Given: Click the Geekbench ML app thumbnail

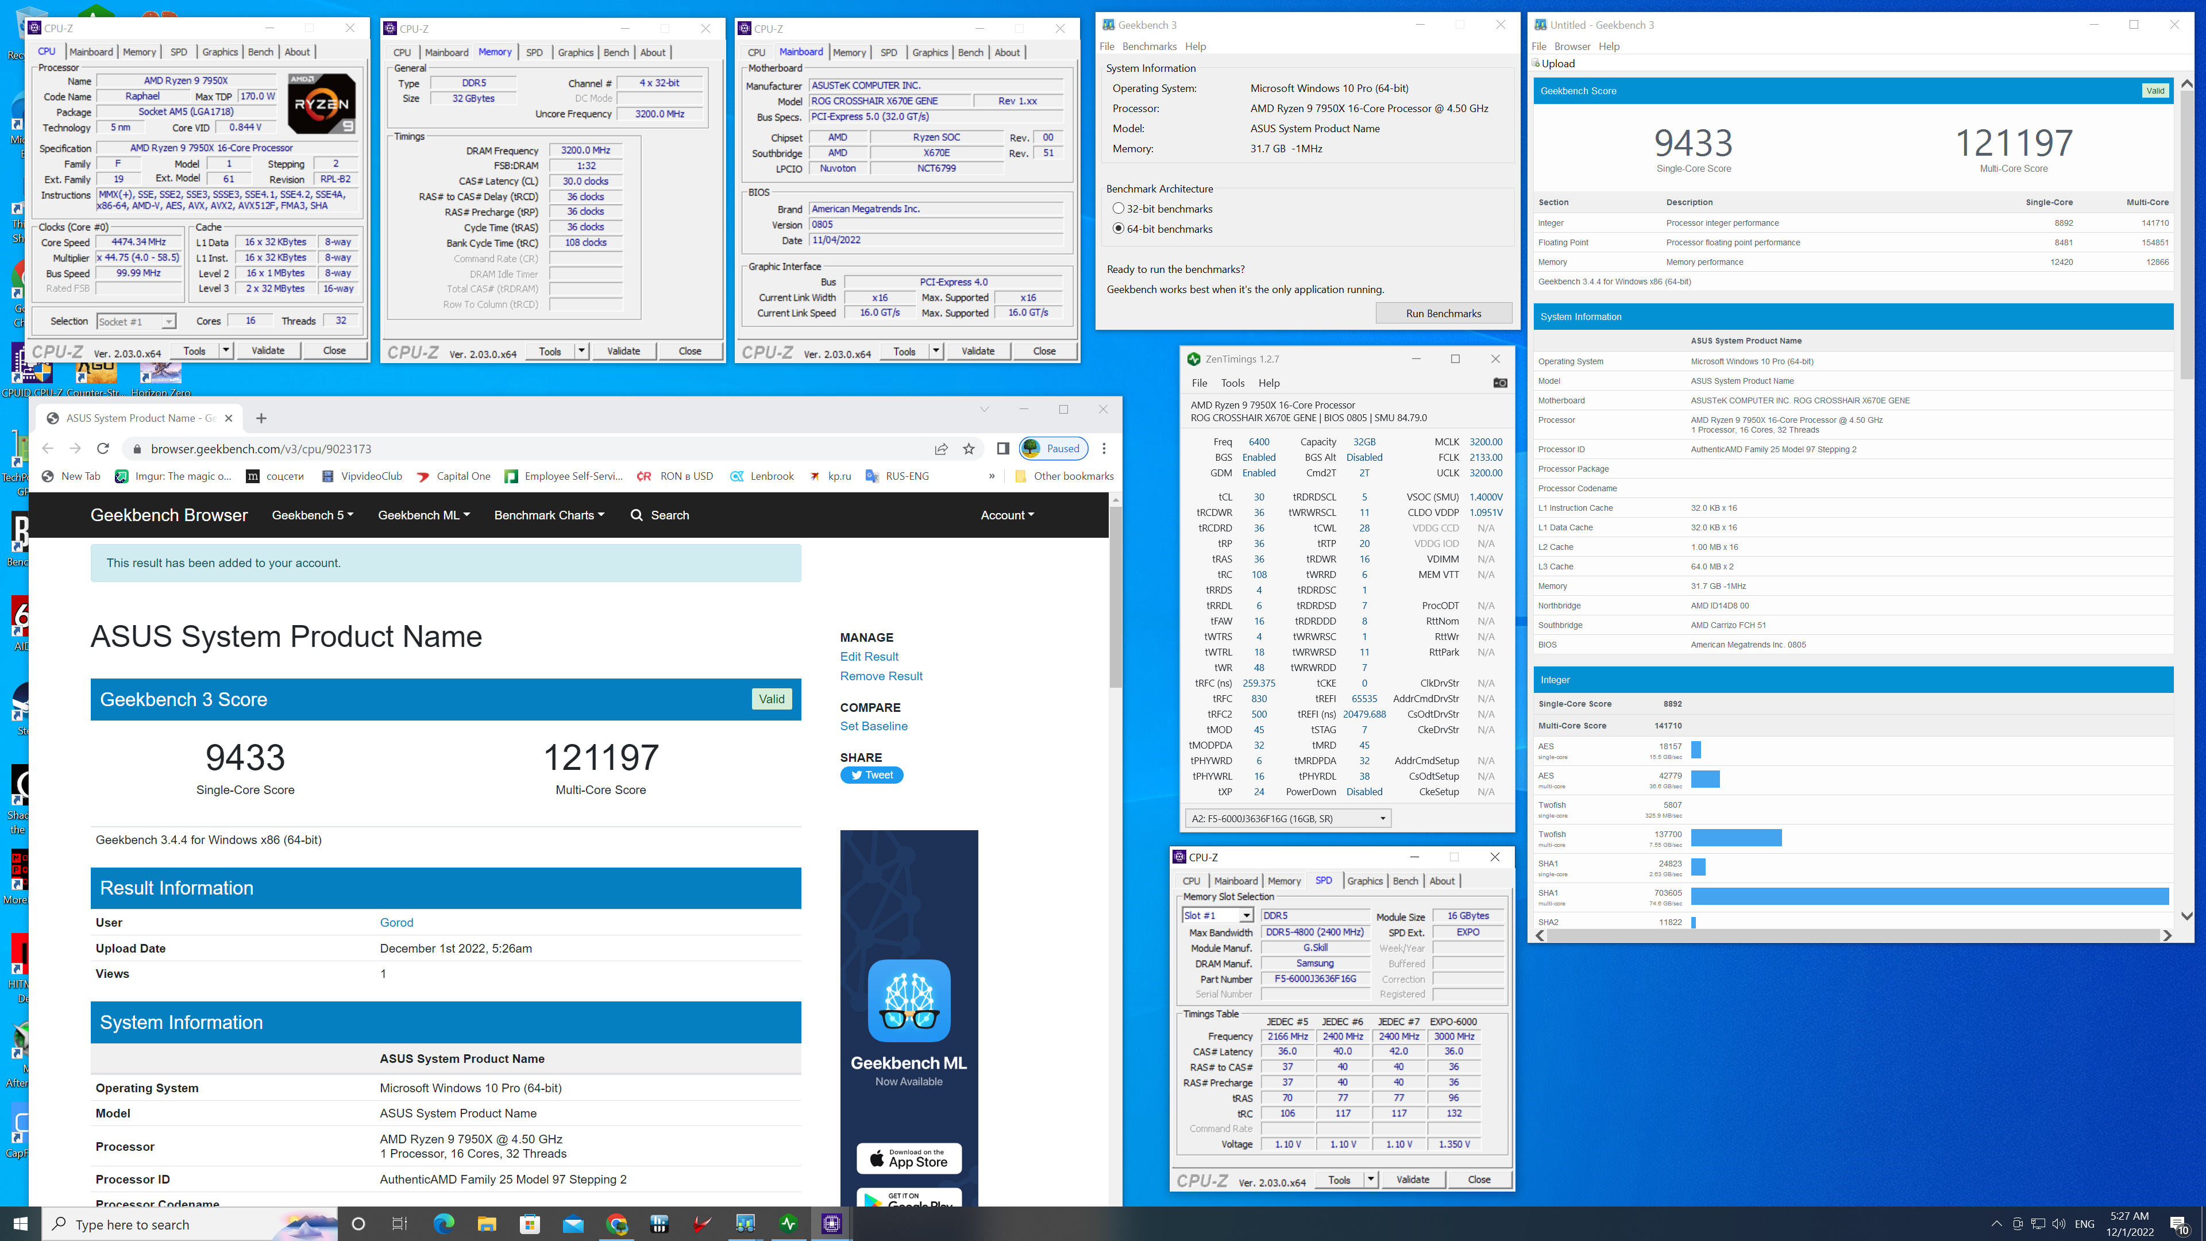Looking at the screenshot, I should pos(909,1000).
